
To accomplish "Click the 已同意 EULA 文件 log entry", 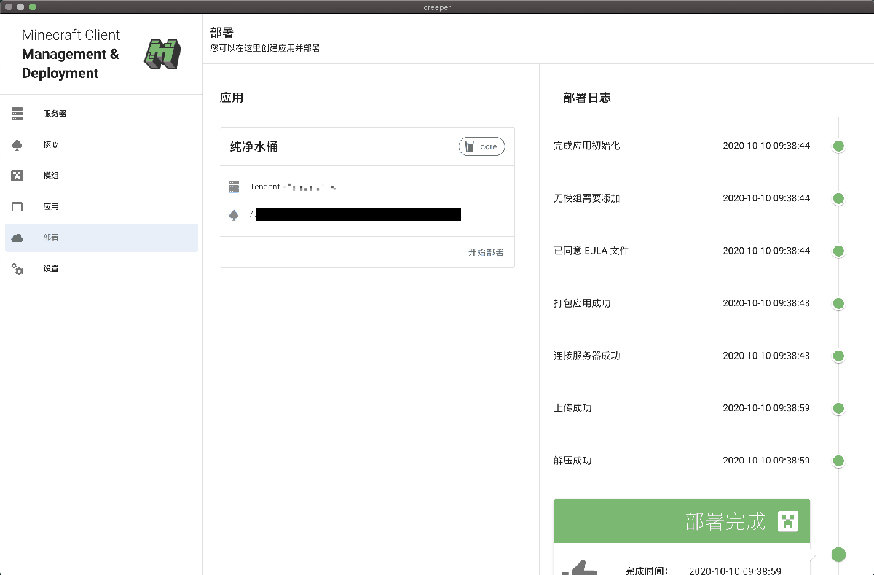I will (591, 251).
